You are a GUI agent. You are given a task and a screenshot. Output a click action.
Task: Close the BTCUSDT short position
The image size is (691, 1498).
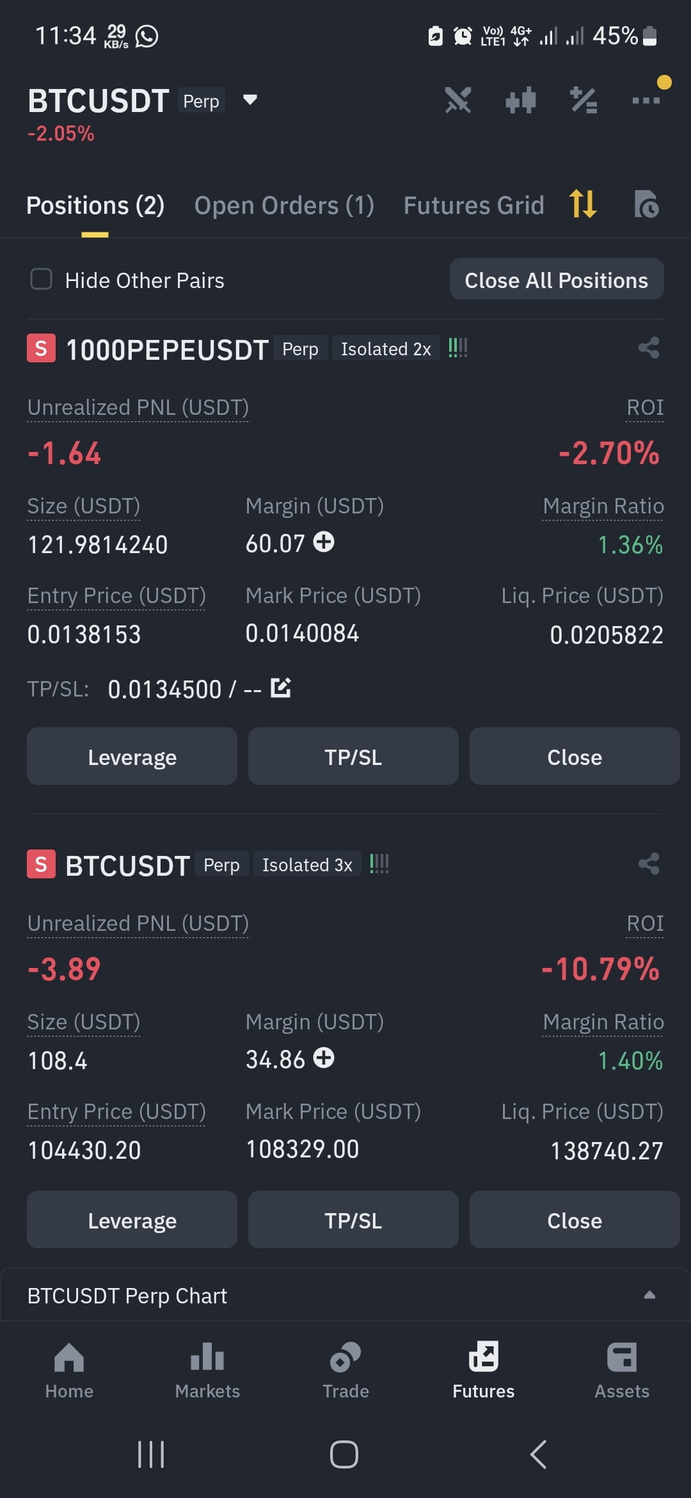[575, 1220]
